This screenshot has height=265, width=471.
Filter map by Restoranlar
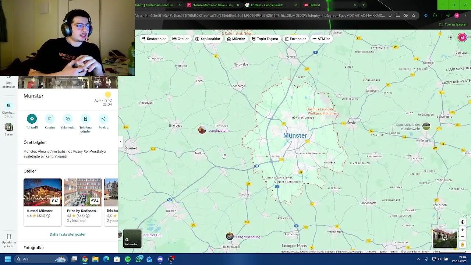154,39
